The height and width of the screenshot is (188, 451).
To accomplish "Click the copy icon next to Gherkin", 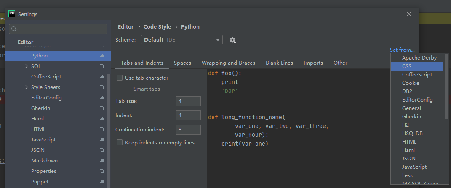I will pyautogui.click(x=101, y=108).
